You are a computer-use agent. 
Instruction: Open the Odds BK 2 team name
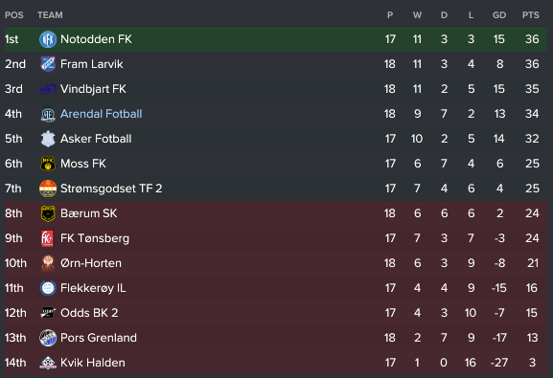click(89, 313)
